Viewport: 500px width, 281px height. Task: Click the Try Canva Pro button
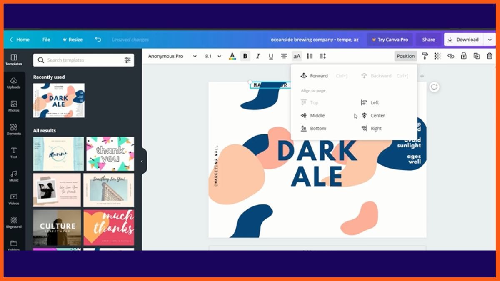pos(390,40)
